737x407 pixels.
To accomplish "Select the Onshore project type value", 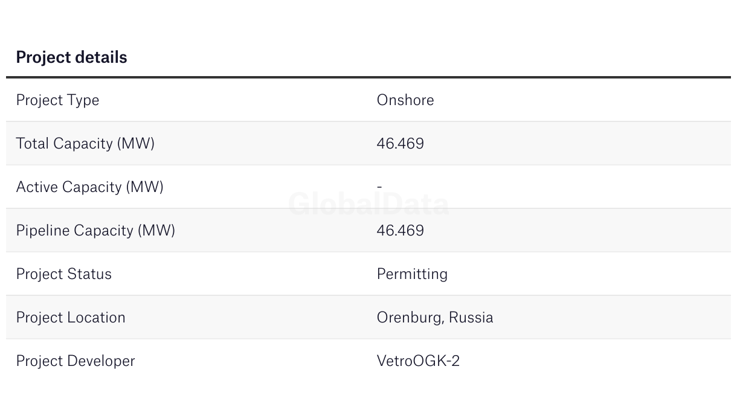I will click(405, 100).
